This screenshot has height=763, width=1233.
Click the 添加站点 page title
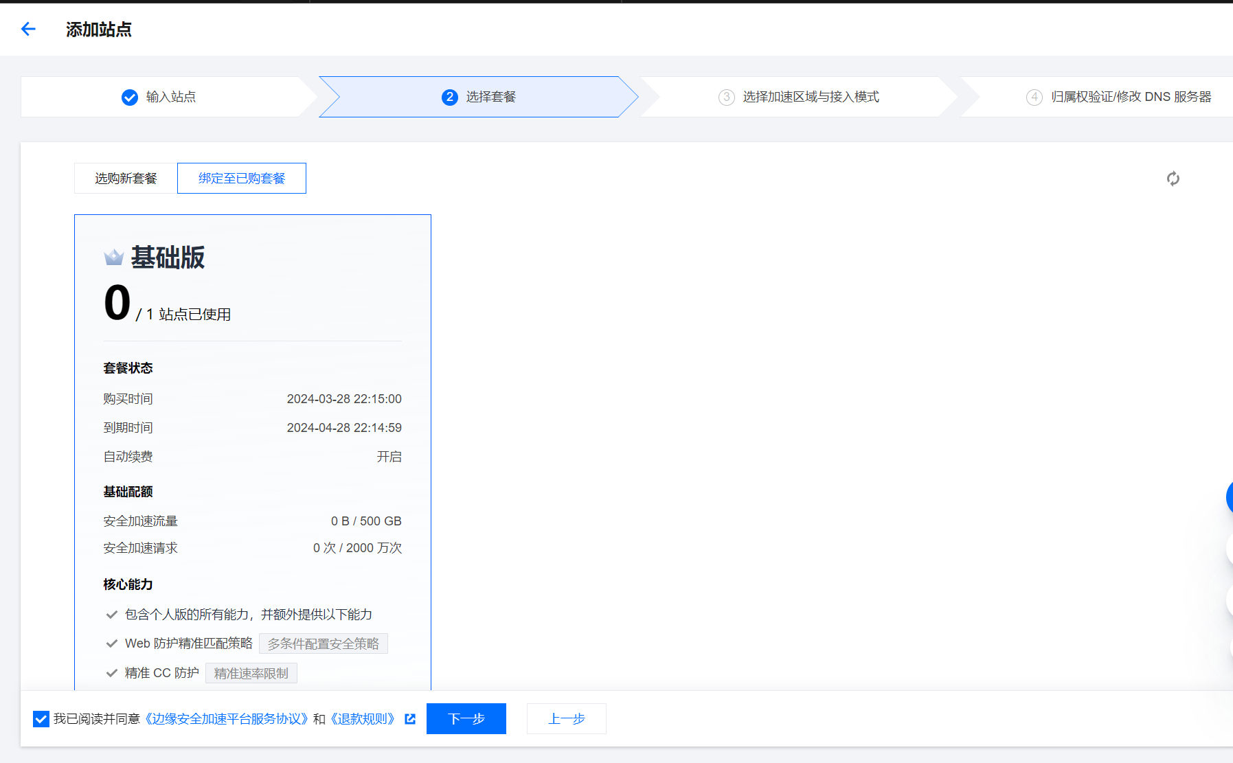[99, 30]
